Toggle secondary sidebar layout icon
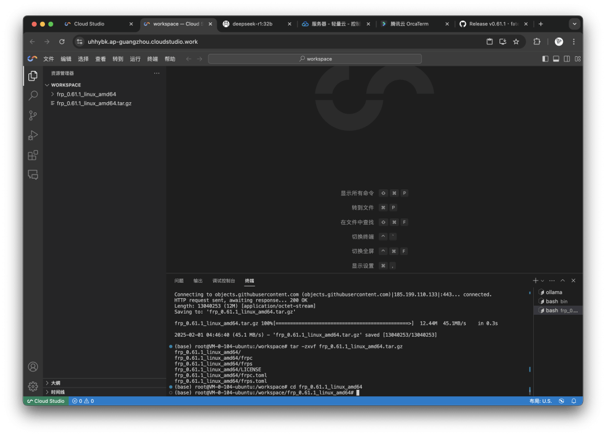Viewport: 606px width, 436px height. [x=567, y=59]
